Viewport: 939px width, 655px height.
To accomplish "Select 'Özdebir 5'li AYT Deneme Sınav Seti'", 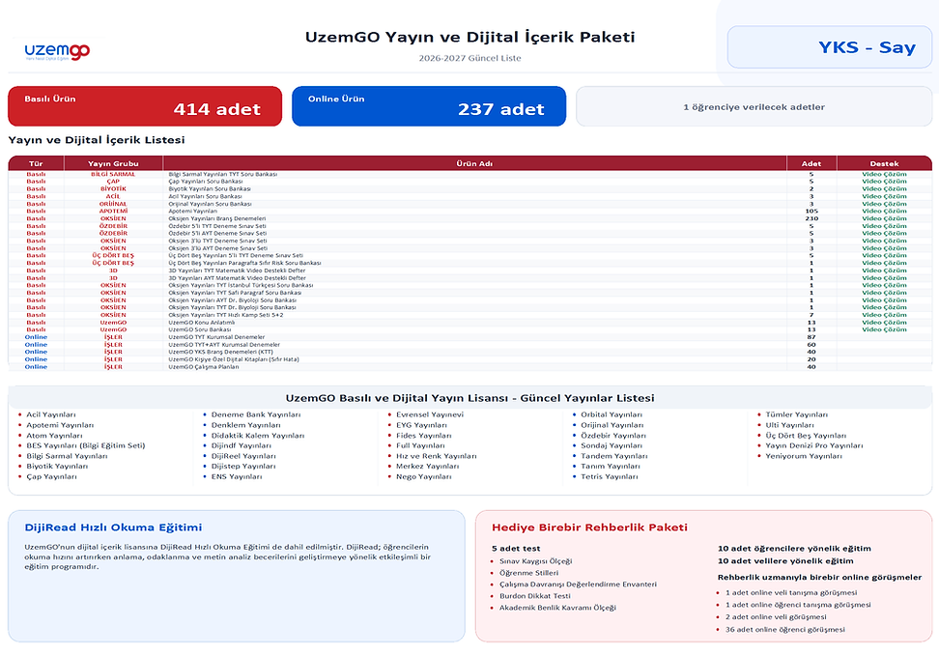I will tap(470, 233).
